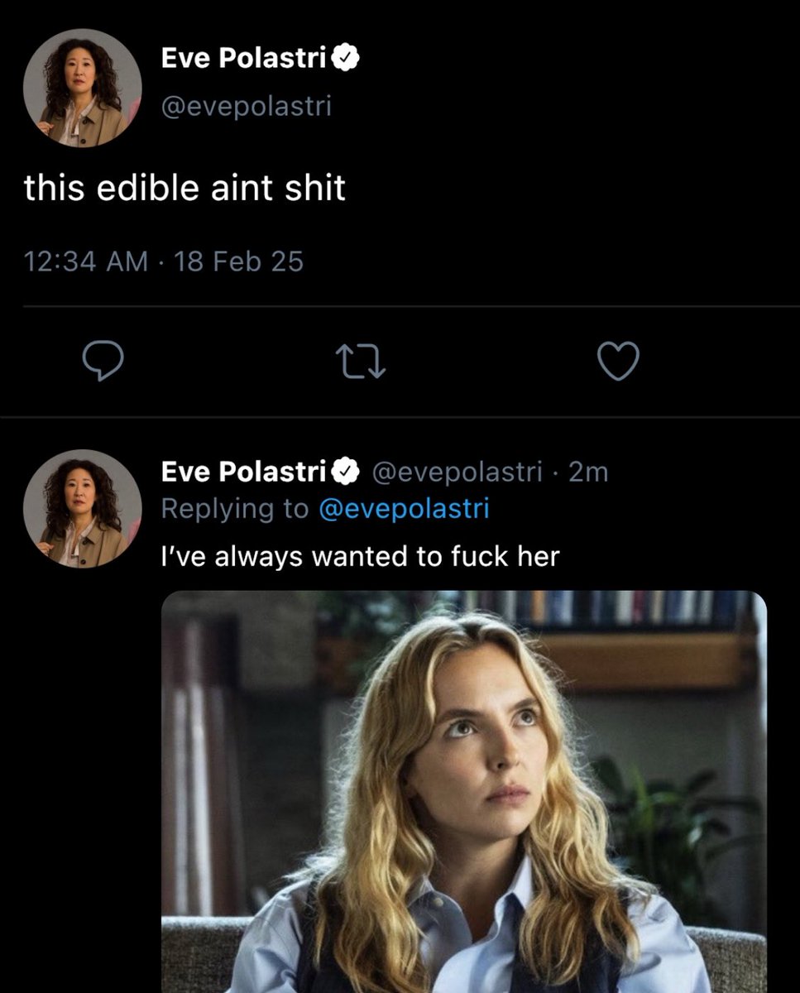Click Eve Polastri name in the reply

[246, 472]
